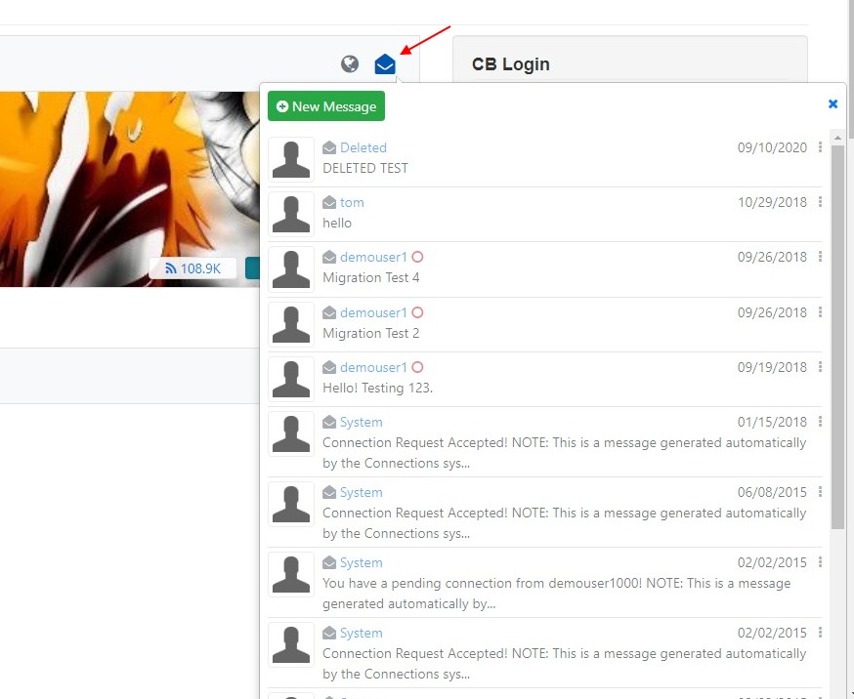Click envelope icon on pending connection row
The width and height of the screenshot is (854, 699).
[x=329, y=562]
